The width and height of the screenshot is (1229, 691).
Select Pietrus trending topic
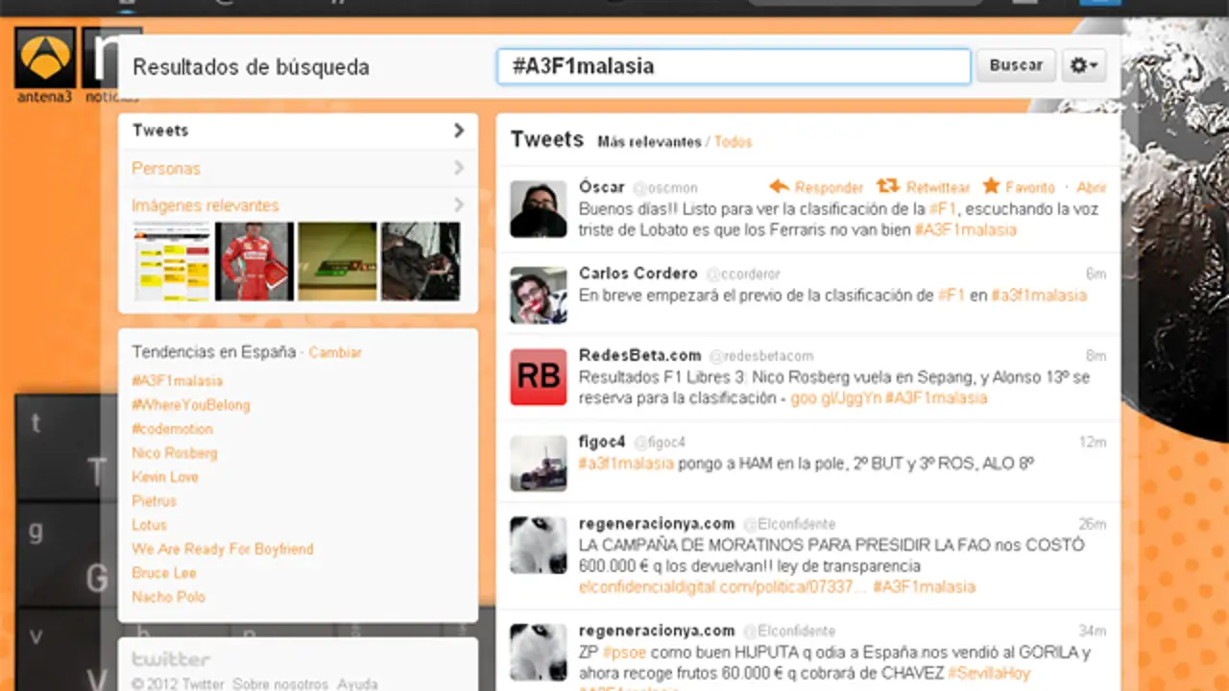click(x=155, y=501)
